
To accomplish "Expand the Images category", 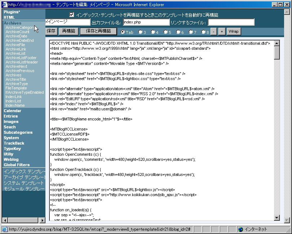I will [x=11, y=122].
